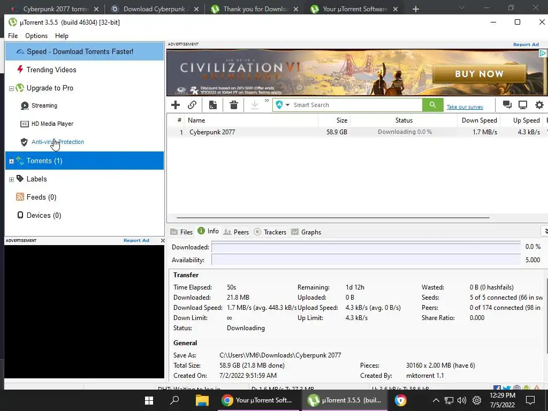Switch to the Graphs tab
Screen dimensions: 548x411
point(306,232)
